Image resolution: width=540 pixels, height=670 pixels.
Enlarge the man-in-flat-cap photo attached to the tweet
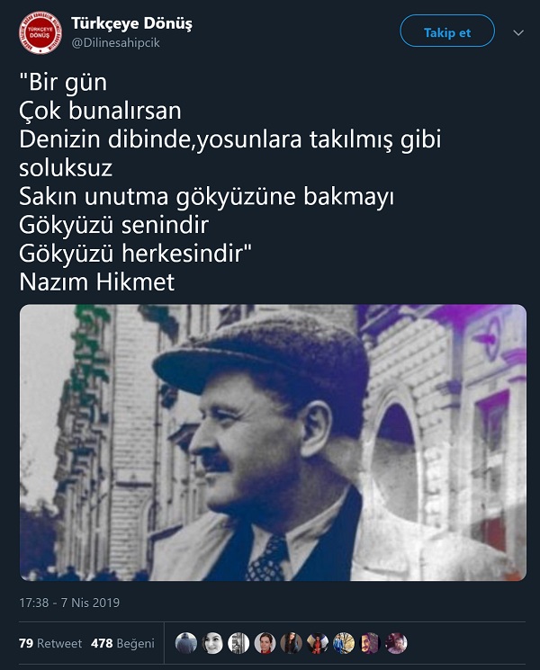[274, 442]
